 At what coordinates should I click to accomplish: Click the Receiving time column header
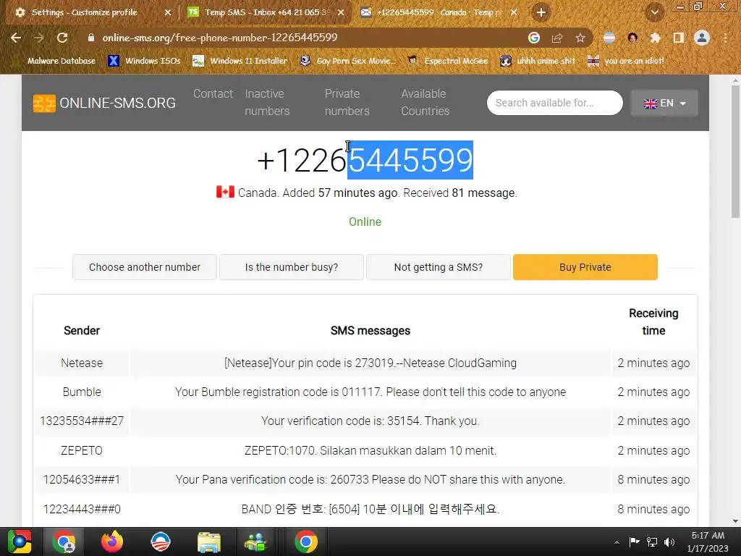coord(653,322)
